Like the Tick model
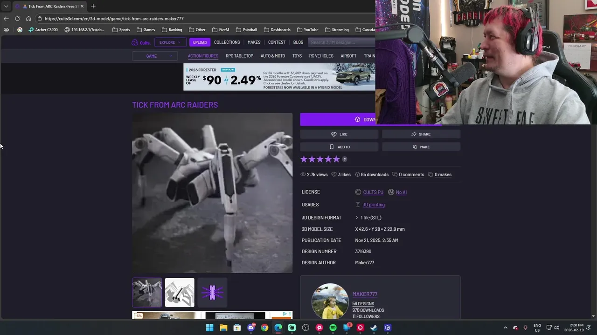Viewport: 597px width, 335px height. pyautogui.click(x=339, y=134)
